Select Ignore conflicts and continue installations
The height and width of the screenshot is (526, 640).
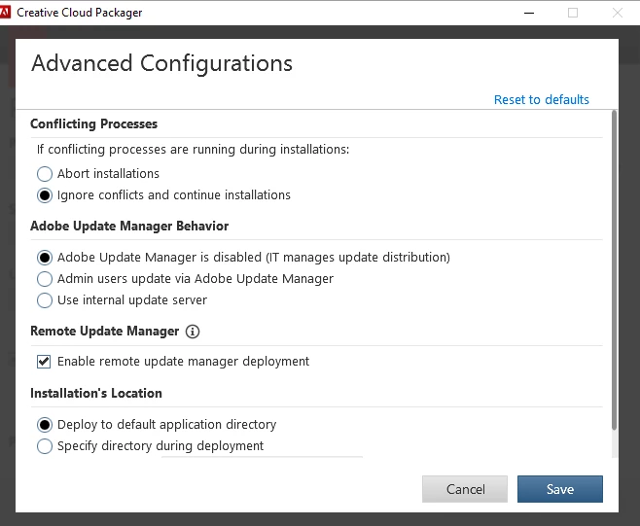[45, 195]
